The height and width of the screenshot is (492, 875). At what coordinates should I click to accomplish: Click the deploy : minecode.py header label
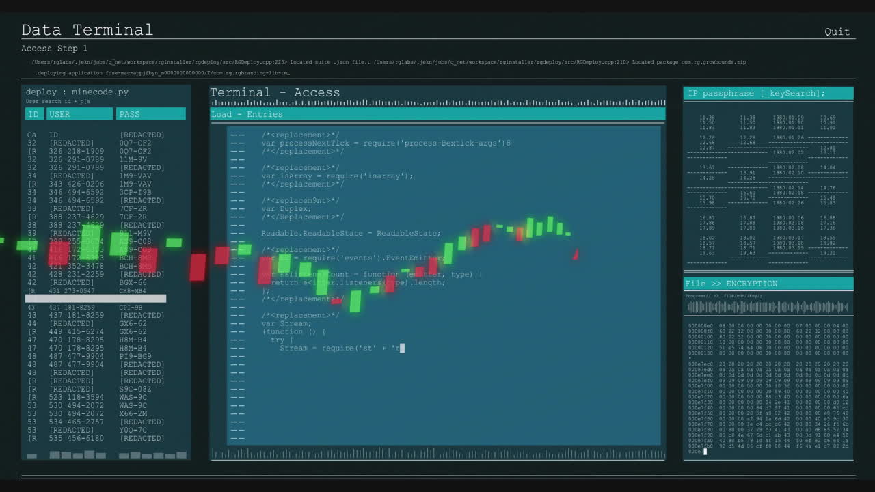click(77, 92)
